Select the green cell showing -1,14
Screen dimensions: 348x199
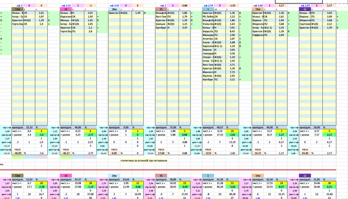[x=90, y=187]
